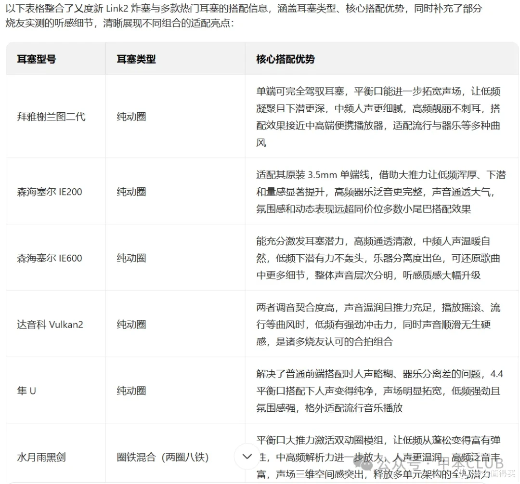520x484 pixels.
Task: Click 纯动圈 in the 达音科 Vulkan2 row
Action: pos(131,325)
